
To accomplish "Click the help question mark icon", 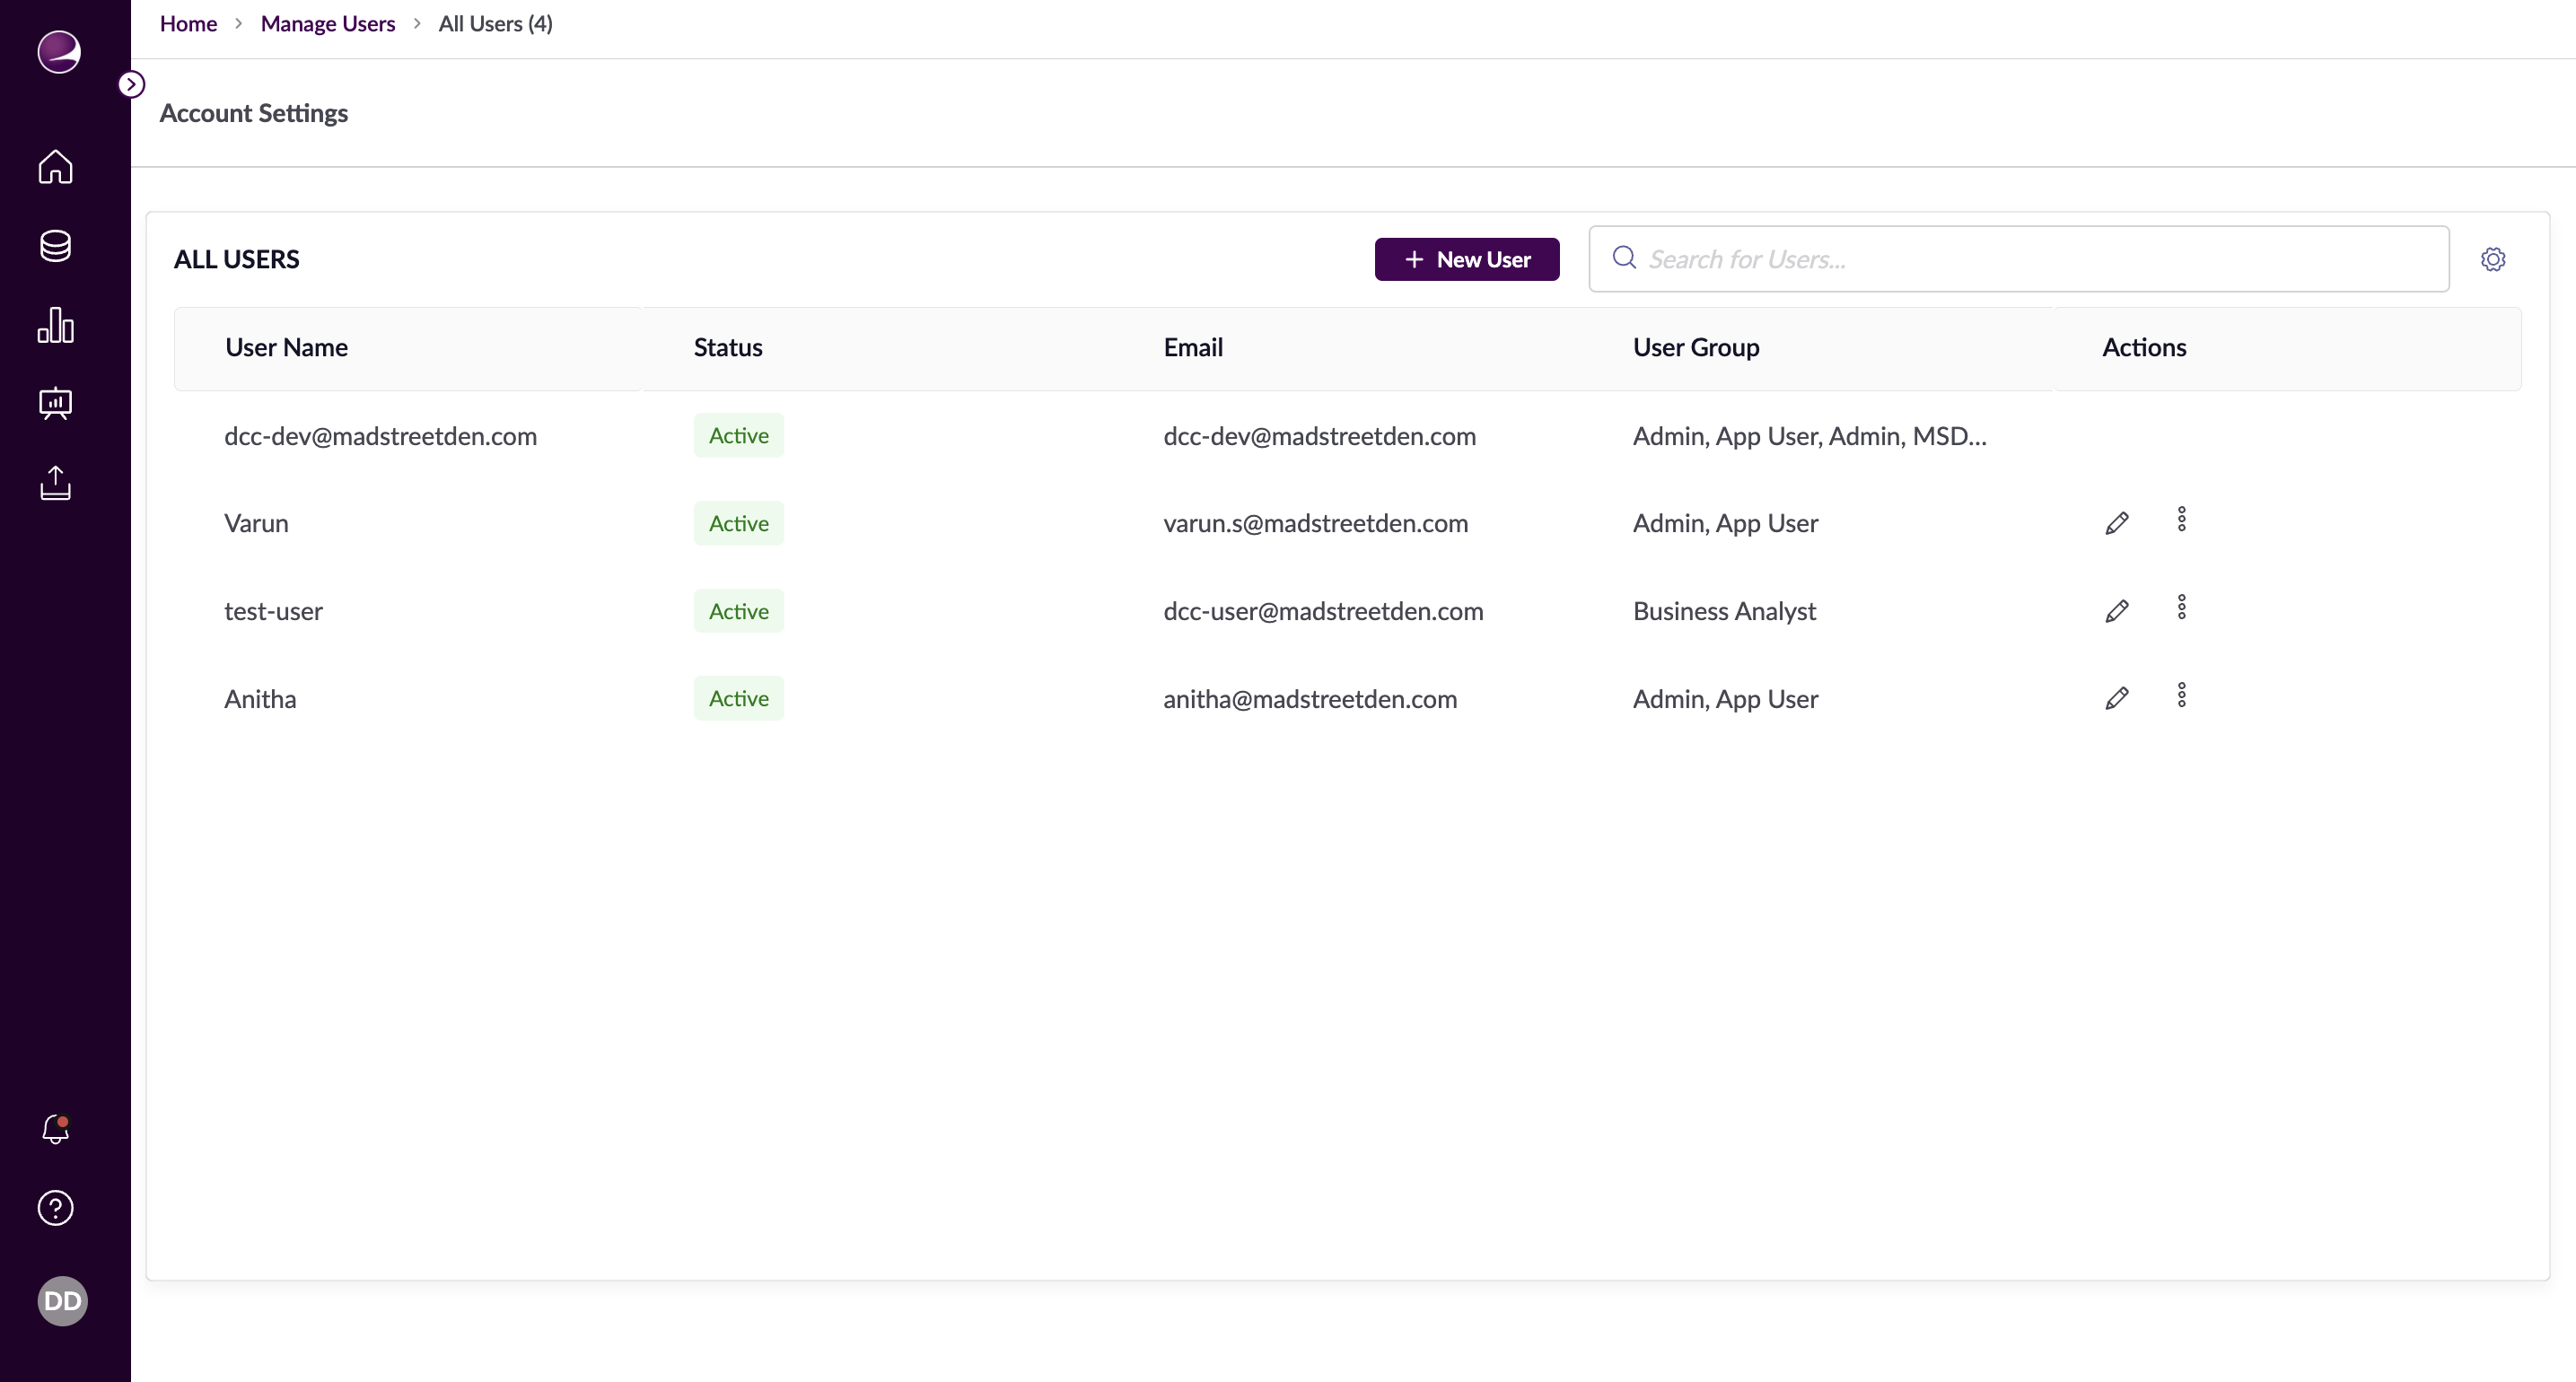I will tap(55, 1208).
